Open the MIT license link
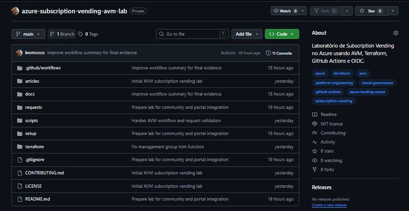The height and width of the screenshot is (211, 409). pos(332,124)
